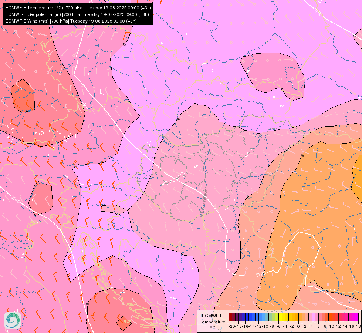Click the 3100 geopotential contour label
This screenshot has width=362, height=333.
click(318, 12)
